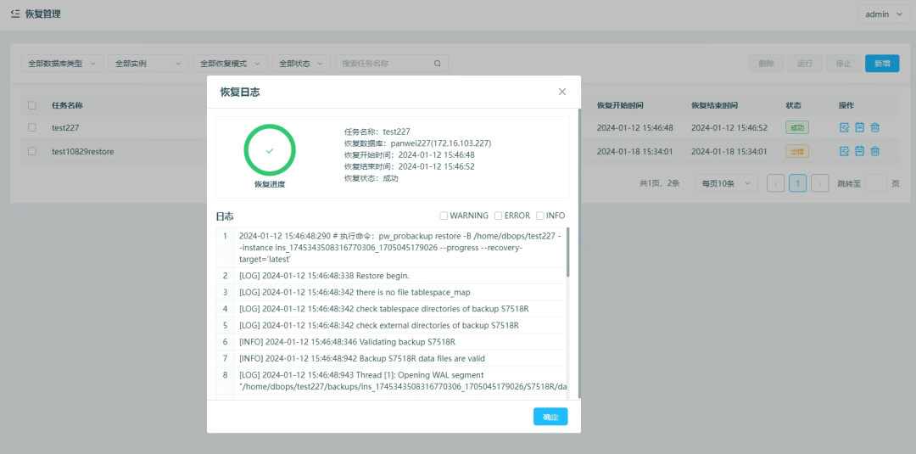Viewport: 916px width, 454px height.
Task: Click the 任务名称 column header
Action: [67, 106]
